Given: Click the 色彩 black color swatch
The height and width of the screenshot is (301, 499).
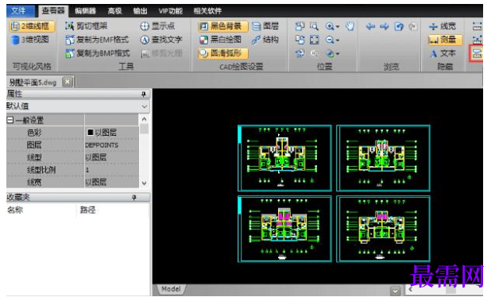Looking at the screenshot, I should pos(90,132).
